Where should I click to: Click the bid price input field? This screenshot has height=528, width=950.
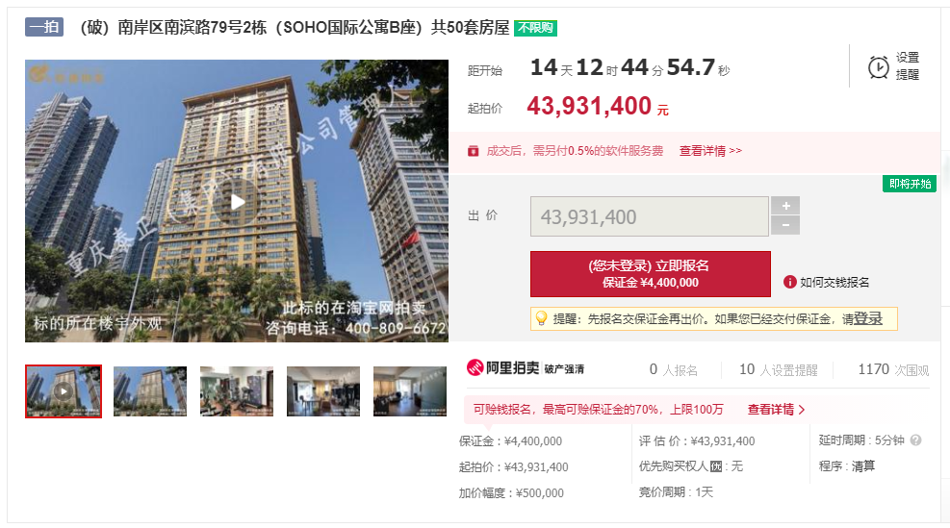(x=650, y=216)
